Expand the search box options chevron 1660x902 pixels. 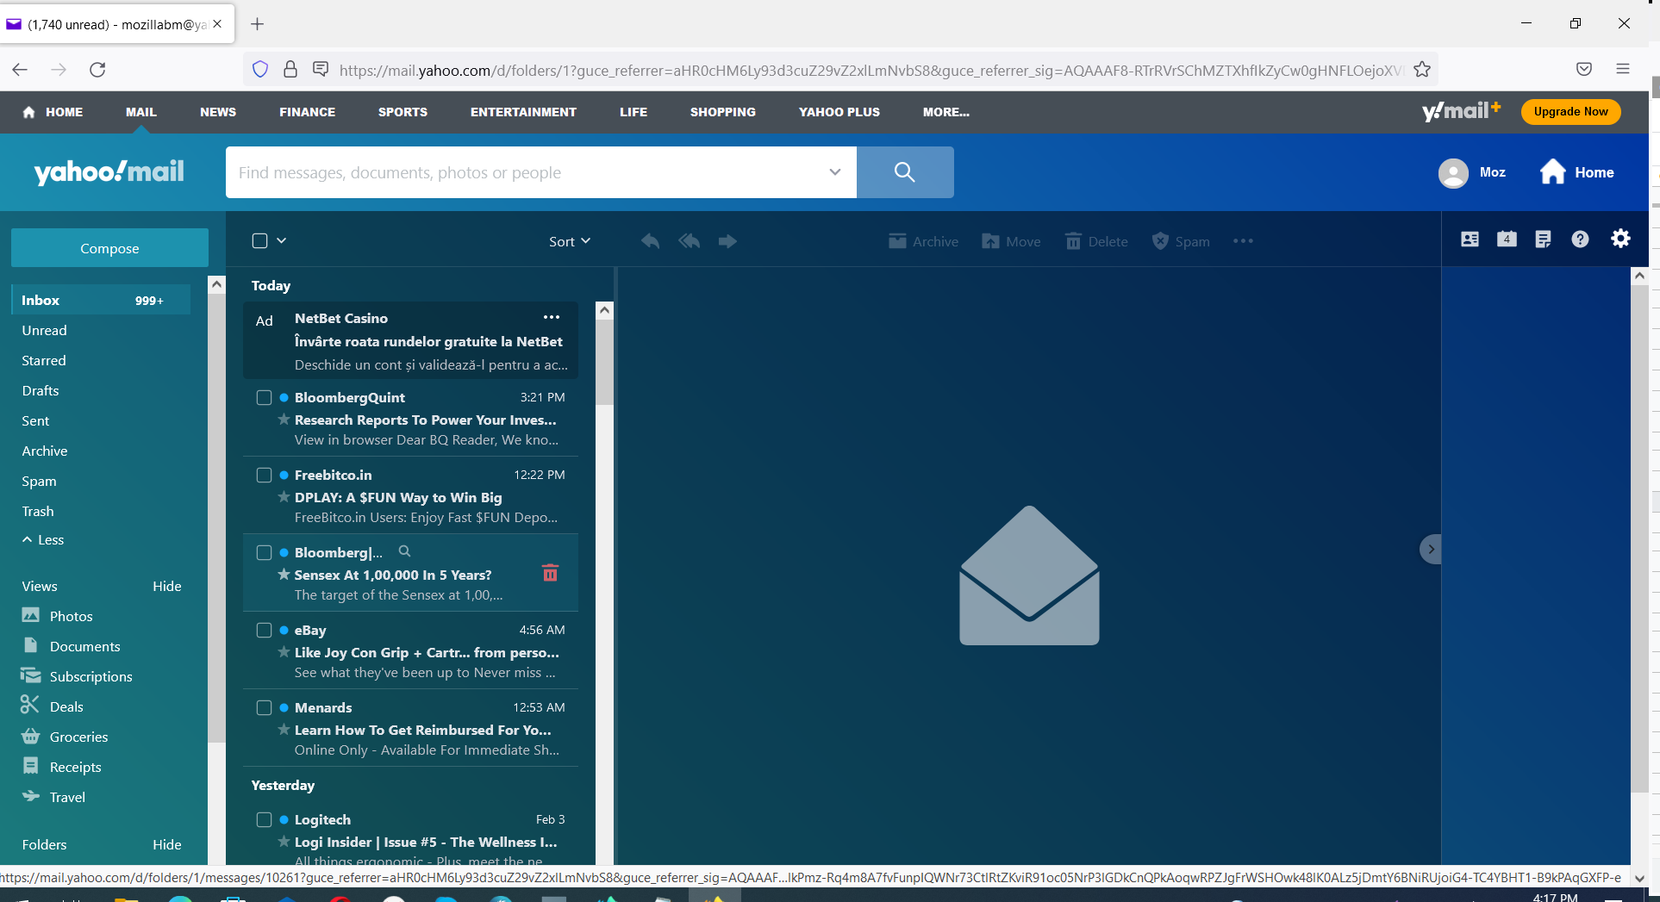coord(834,172)
